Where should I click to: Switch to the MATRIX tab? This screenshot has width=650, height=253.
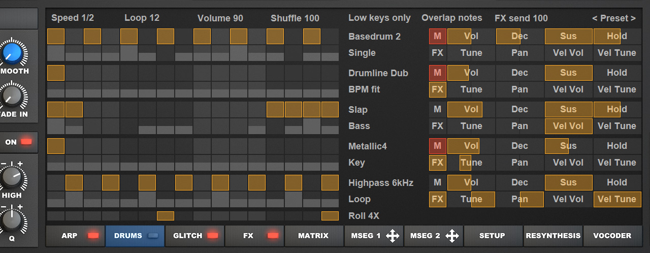click(313, 236)
